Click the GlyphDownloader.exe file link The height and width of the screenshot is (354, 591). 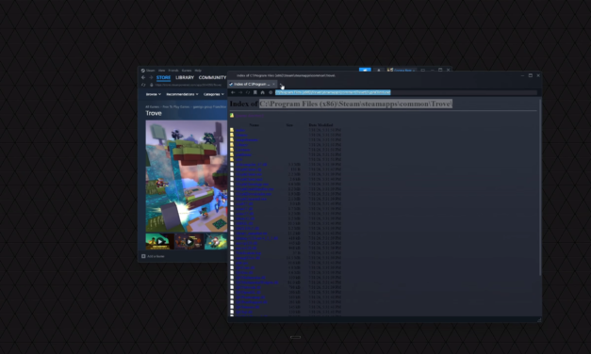pyautogui.click(x=254, y=194)
